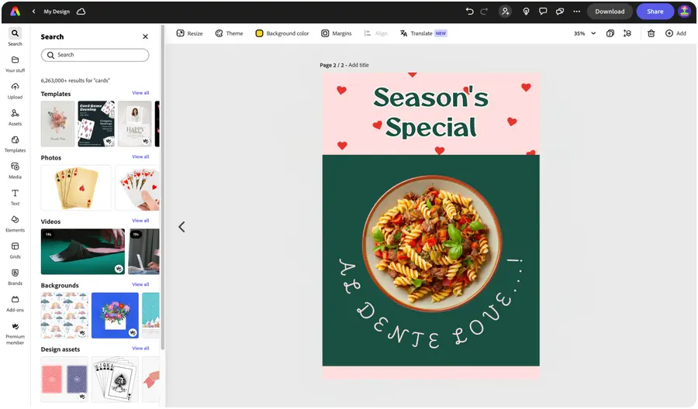
Task: Open the Upload panel
Action: (x=16, y=91)
